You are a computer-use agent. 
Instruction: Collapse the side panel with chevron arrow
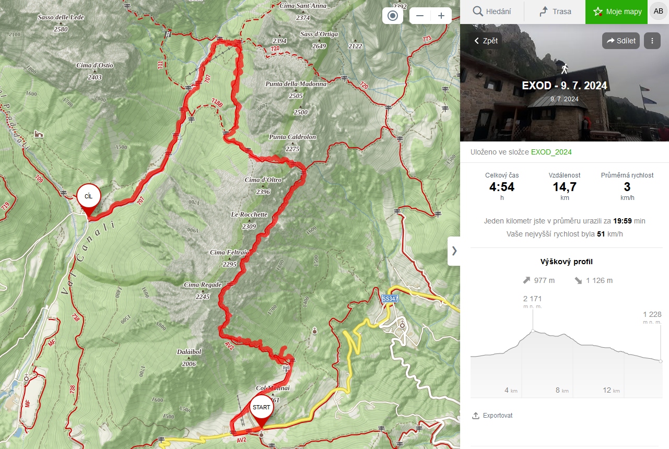[454, 251]
